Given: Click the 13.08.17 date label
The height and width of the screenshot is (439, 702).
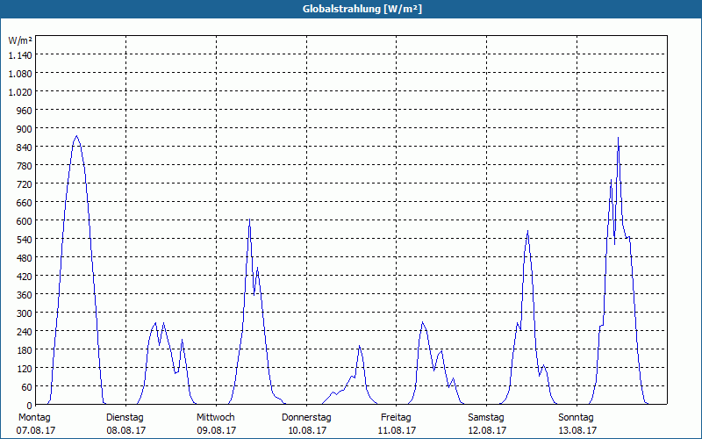Looking at the screenshot, I should (x=577, y=430).
